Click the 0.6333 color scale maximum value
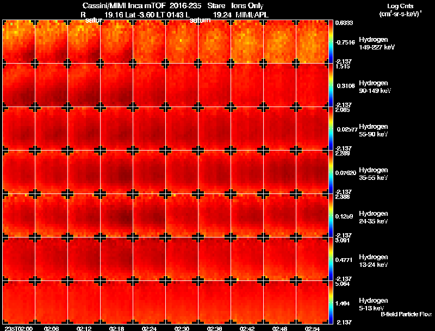The height and width of the screenshot is (331, 435). (x=344, y=23)
